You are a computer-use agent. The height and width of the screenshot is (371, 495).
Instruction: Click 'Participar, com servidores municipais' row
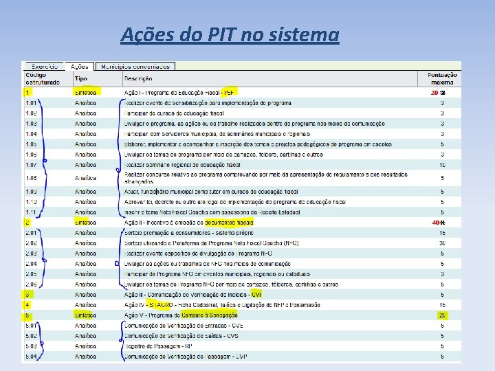[x=243, y=134]
